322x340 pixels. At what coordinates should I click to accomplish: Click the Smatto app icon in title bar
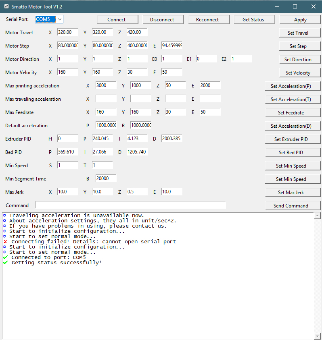[x=6, y=6]
